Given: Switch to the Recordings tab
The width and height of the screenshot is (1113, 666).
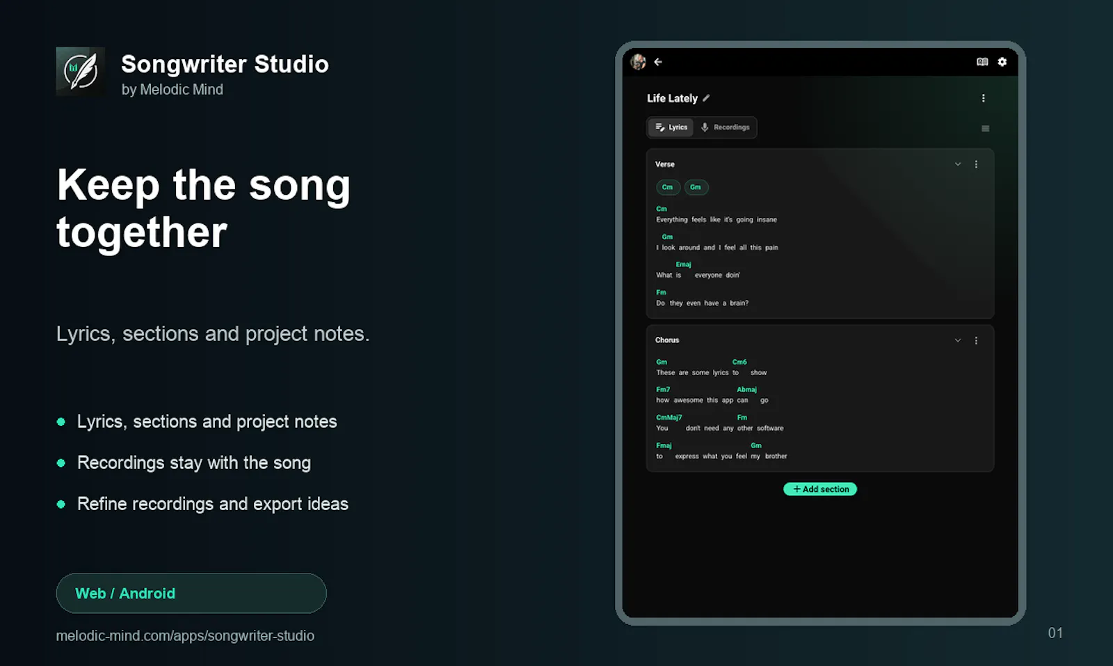Looking at the screenshot, I should pos(725,127).
